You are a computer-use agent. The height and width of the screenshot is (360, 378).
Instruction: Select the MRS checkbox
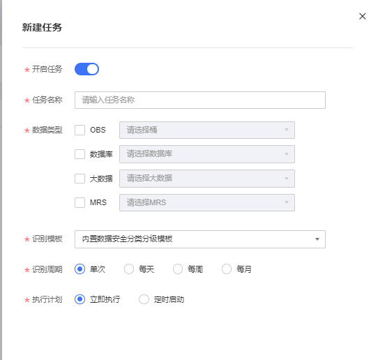pyautogui.click(x=80, y=202)
